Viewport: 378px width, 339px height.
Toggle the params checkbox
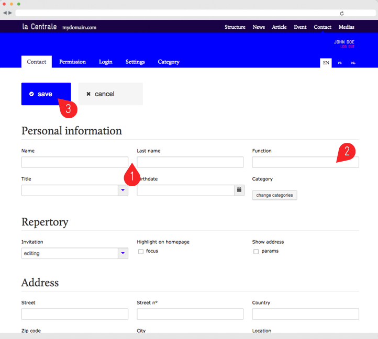point(256,251)
